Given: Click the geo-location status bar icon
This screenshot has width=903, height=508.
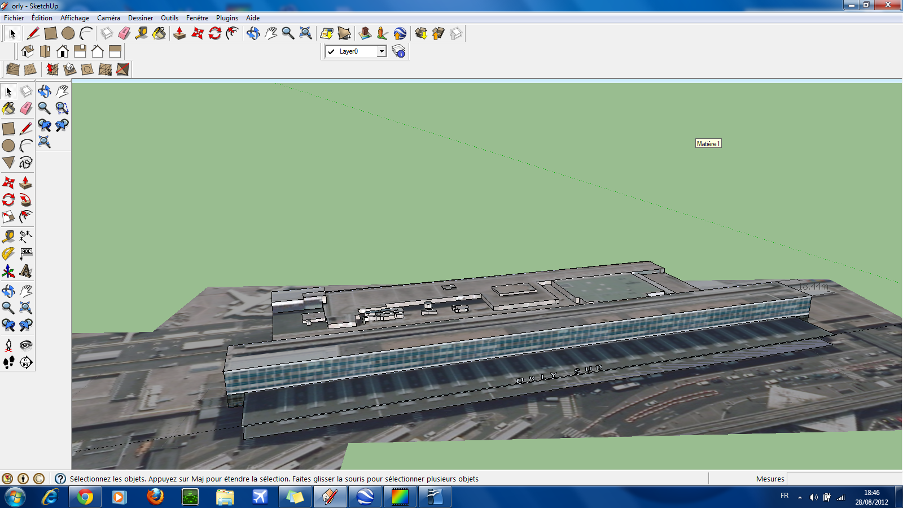Looking at the screenshot, I should tap(7, 479).
